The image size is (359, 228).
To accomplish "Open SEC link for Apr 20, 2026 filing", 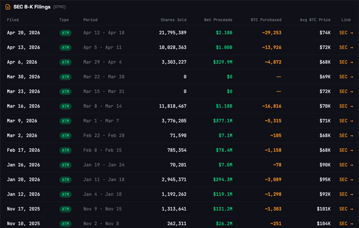I will [346, 33].
